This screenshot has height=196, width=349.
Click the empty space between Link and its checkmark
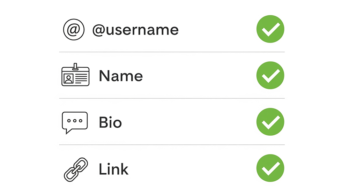coord(192,169)
